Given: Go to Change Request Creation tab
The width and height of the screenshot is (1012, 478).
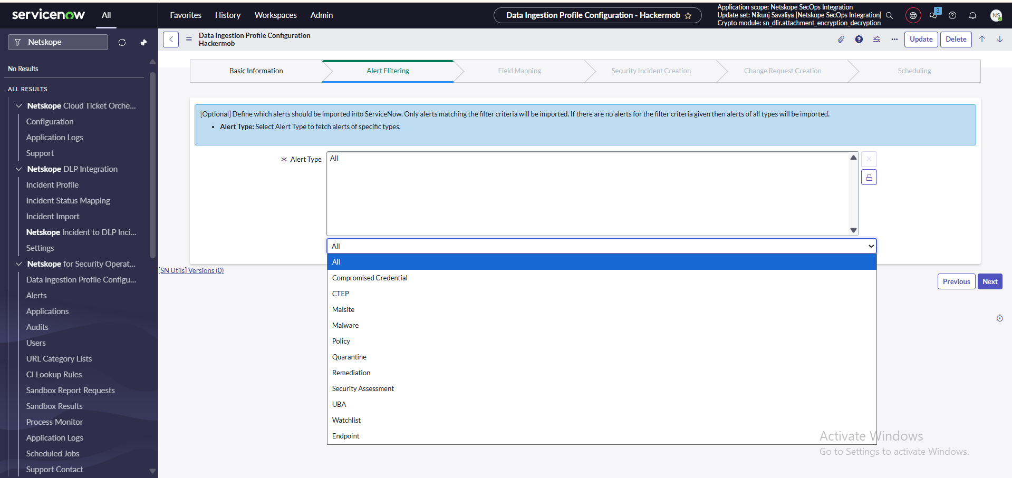Looking at the screenshot, I should tap(783, 71).
